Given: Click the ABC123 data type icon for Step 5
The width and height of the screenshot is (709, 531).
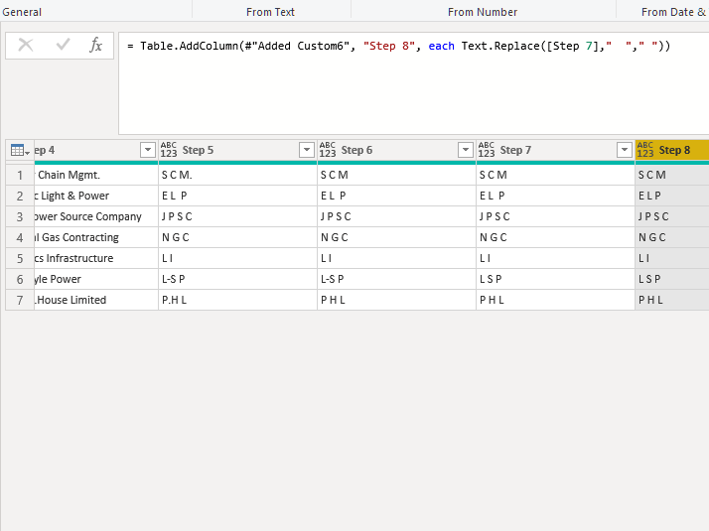Looking at the screenshot, I should pyautogui.click(x=168, y=150).
